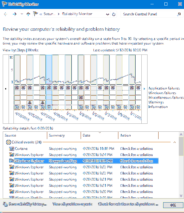Sort the list by Source column header
Screen dimensions: 184x213
click(11, 135)
